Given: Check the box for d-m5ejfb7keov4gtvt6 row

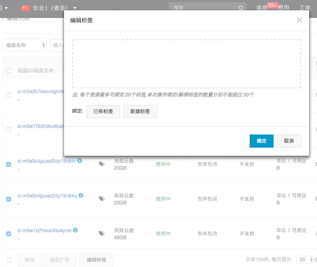Looking at the screenshot, I should click(9, 95).
